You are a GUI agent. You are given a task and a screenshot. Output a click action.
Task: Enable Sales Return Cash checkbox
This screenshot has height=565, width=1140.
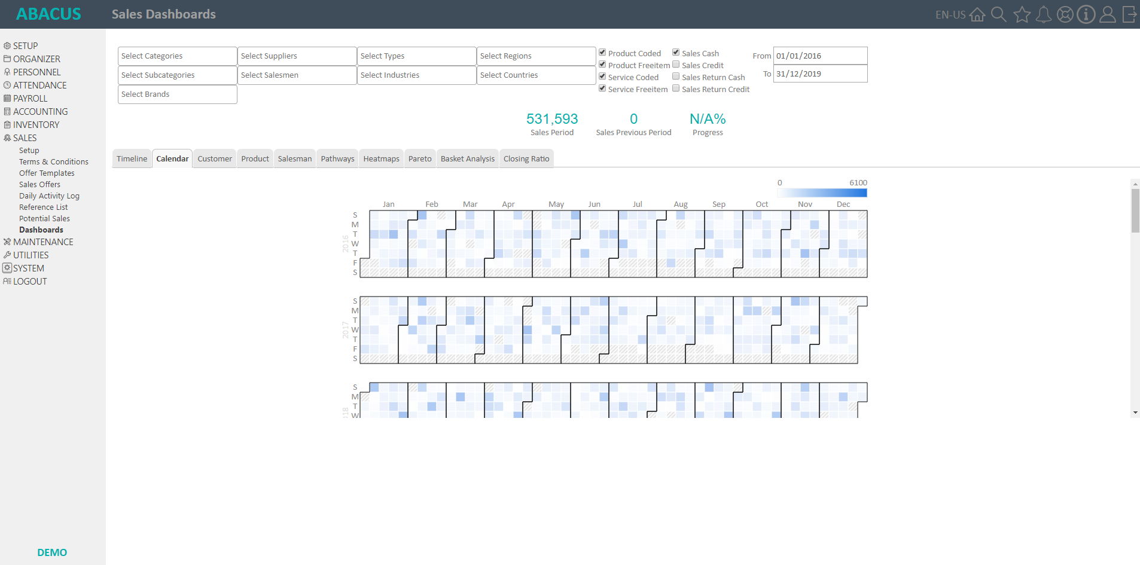click(676, 77)
